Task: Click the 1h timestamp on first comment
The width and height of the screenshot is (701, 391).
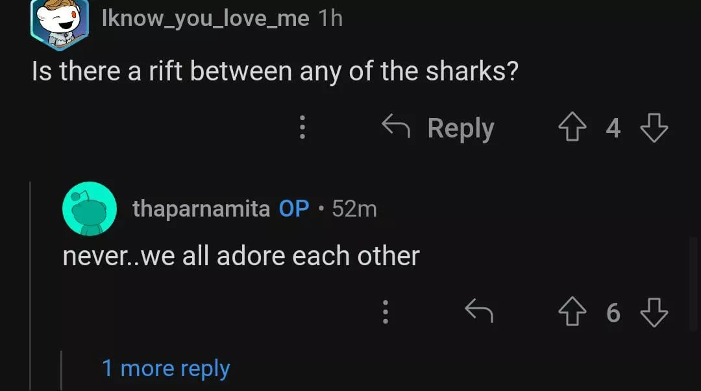Action: tap(330, 18)
